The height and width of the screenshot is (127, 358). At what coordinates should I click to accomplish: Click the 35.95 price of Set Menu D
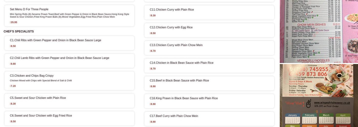[x=14, y=22]
